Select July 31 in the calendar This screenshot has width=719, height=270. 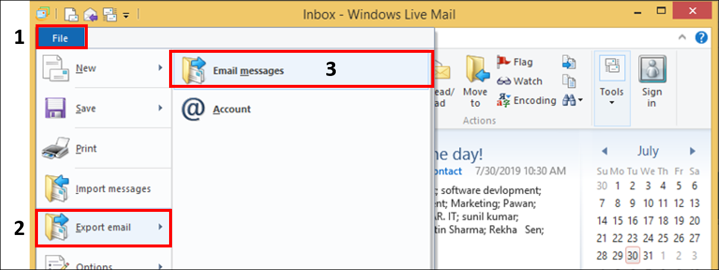(648, 256)
